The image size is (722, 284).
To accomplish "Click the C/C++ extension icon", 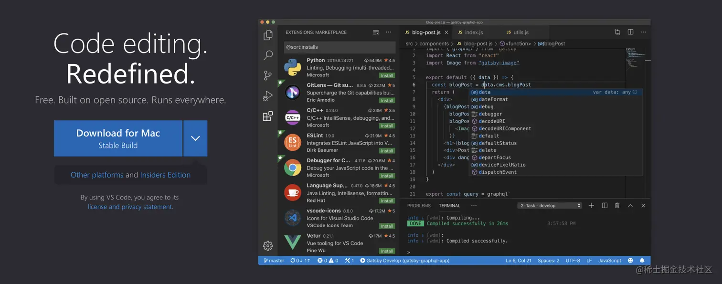I will 292,117.
